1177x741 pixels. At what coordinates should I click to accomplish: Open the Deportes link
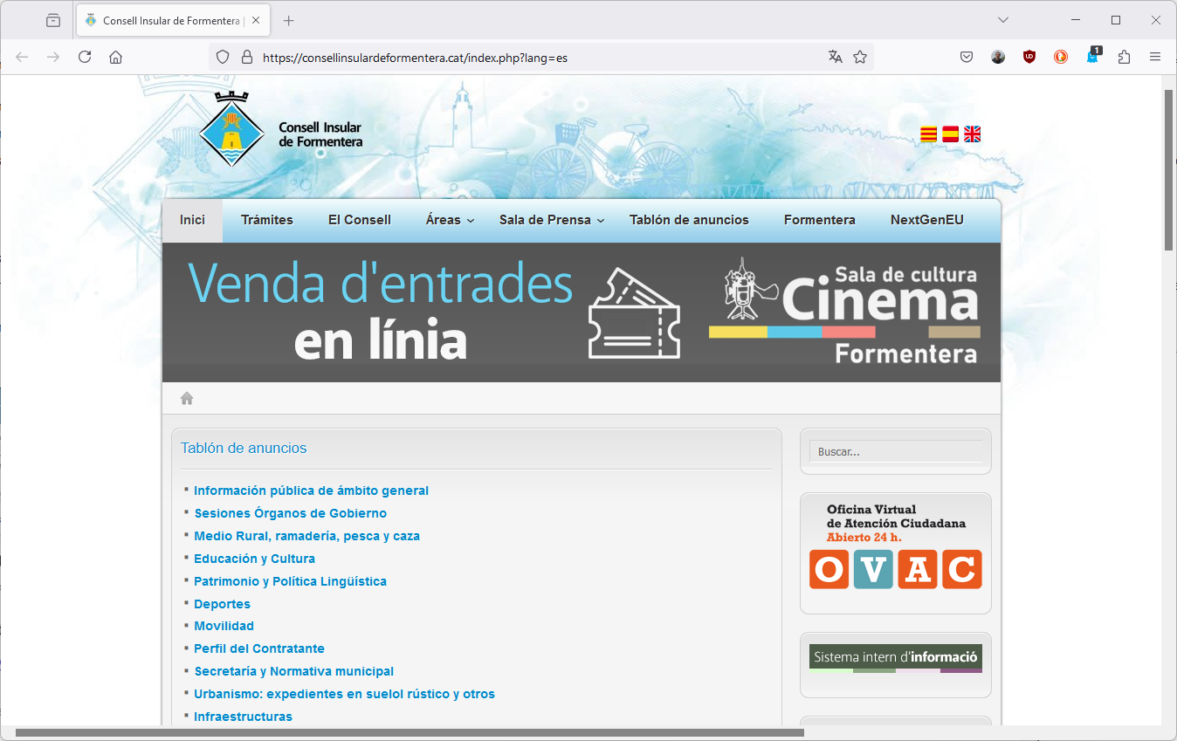pyautogui.click(x=222, y=604)
